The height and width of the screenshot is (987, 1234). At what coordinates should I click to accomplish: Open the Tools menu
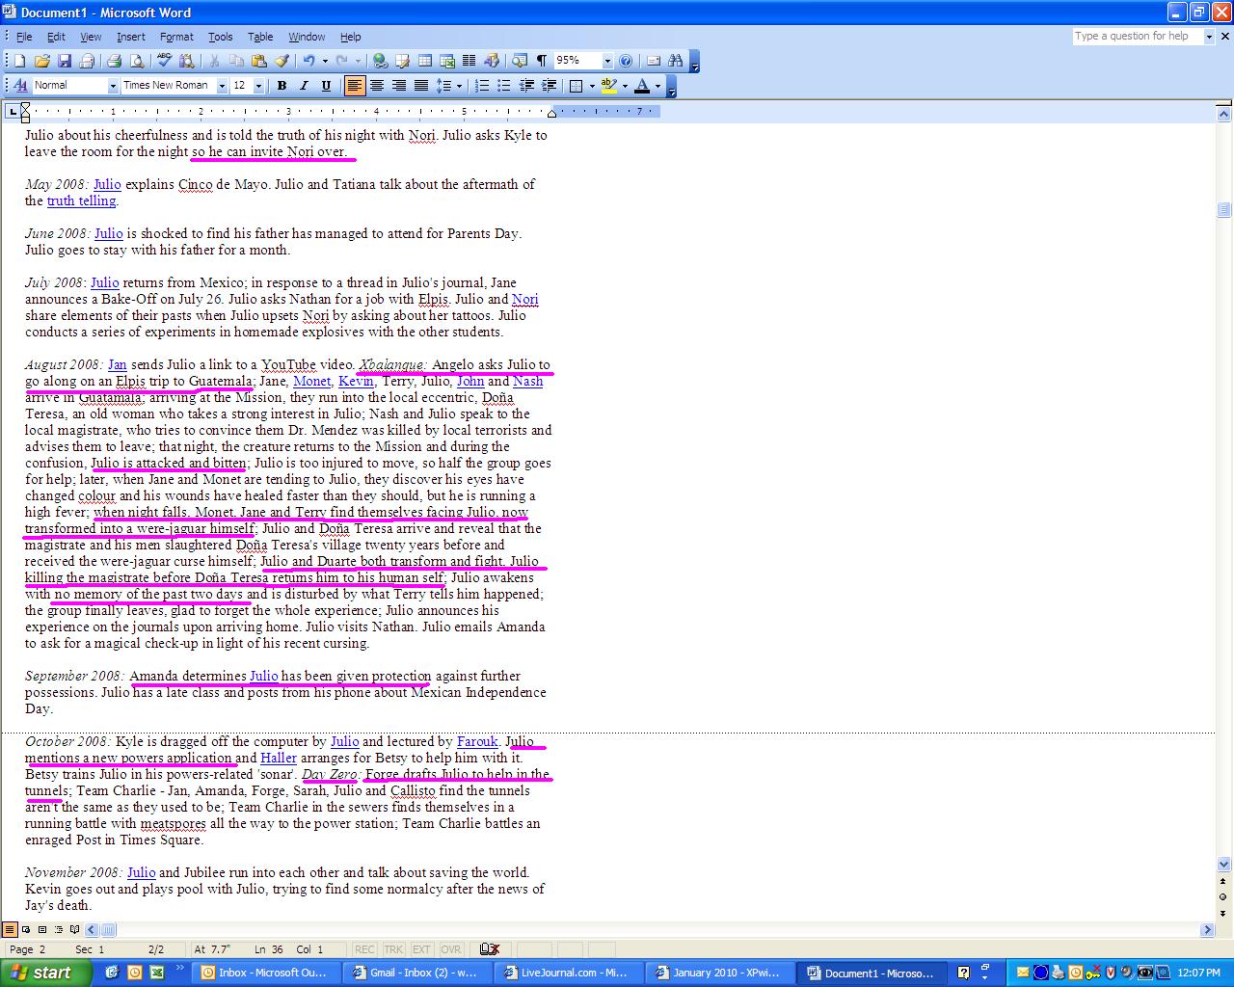[221, 37]
